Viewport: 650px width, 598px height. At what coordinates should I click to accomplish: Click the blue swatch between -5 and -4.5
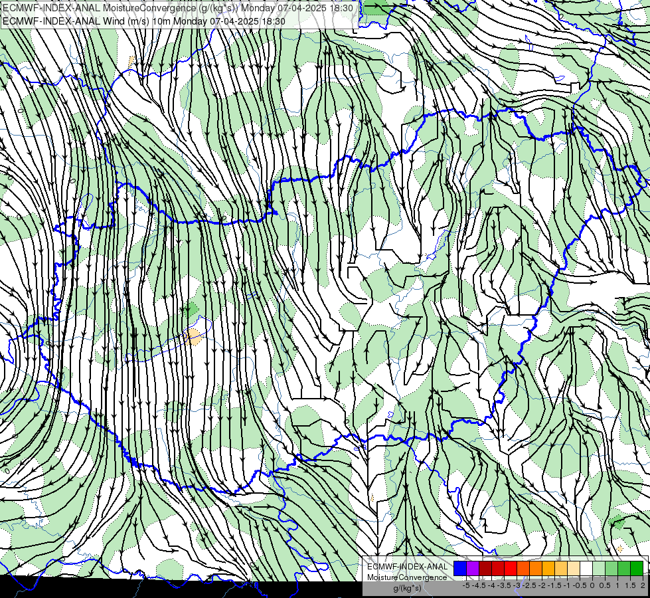click(460, 569)
